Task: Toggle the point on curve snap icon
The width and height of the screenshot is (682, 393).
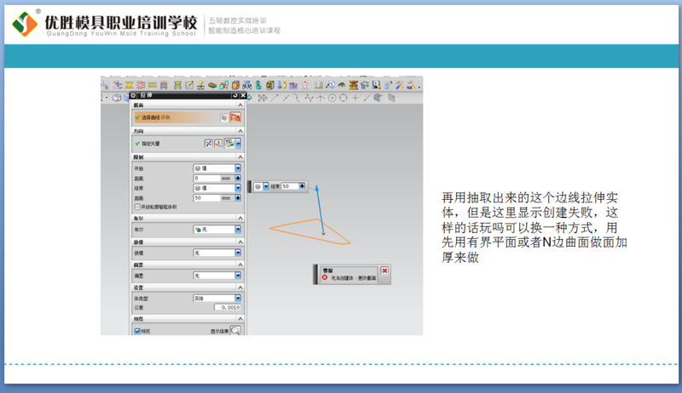Action: coord(367,98)
